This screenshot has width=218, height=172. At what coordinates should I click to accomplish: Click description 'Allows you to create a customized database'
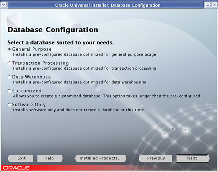coord(57,96)
